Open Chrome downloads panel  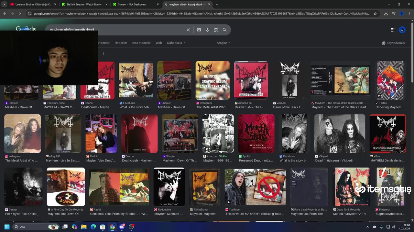tap(386, 14)
